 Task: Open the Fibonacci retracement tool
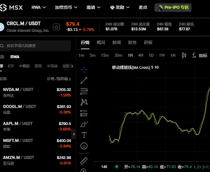pyautogui.click(x=84, y=91)
